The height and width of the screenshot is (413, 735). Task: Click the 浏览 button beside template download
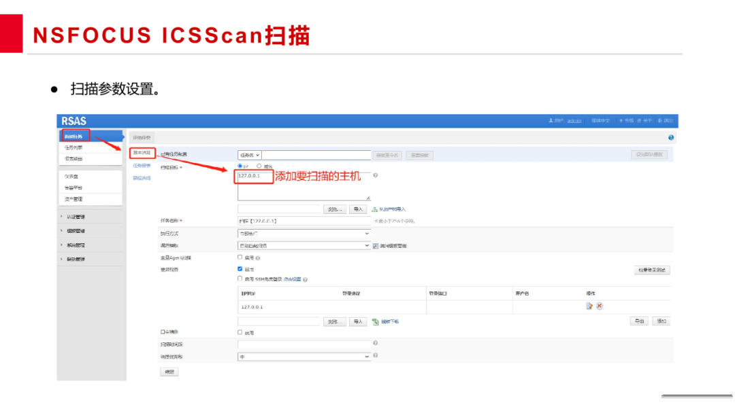tap(335, 322)
